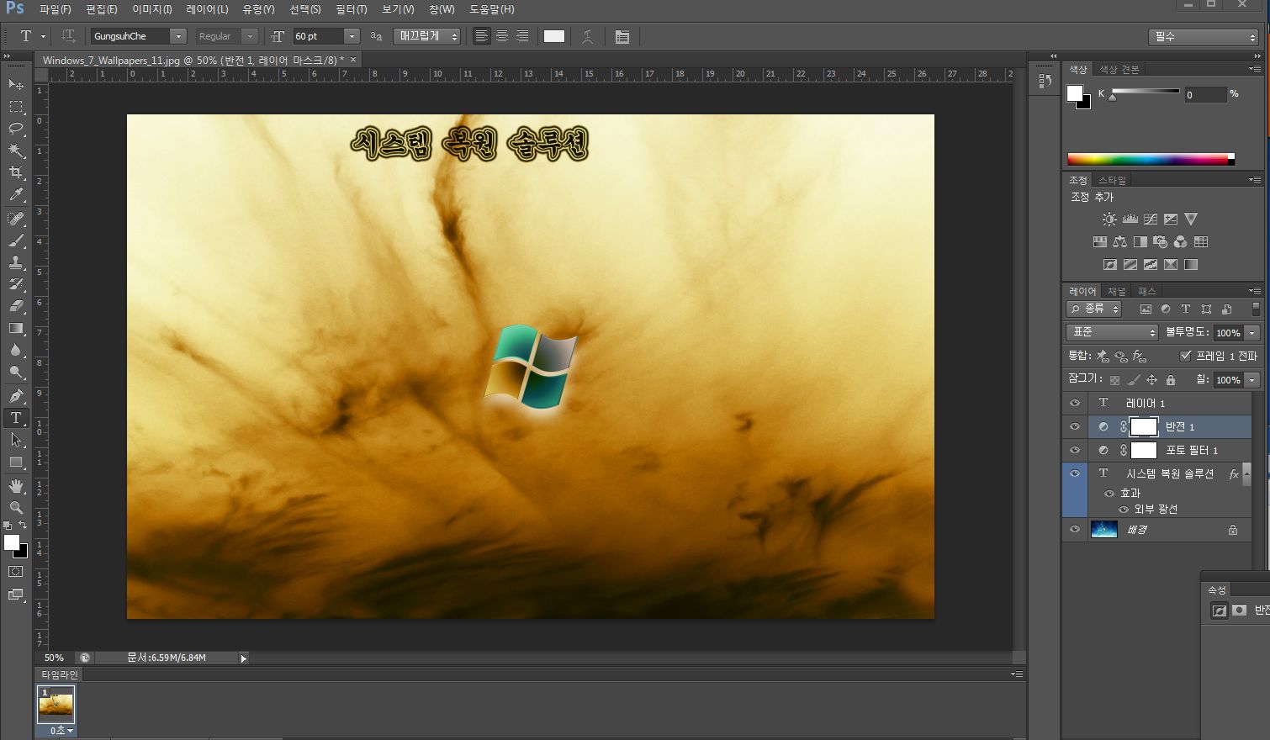Screen dimensions: 1270x740
Task: Select the Zoom tool
Action: 16,507
